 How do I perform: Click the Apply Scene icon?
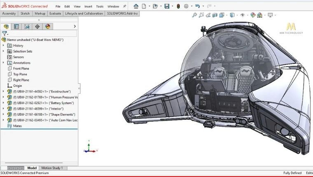[x=260, y=15]
